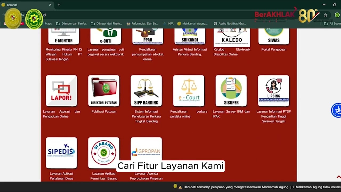Click the Portal Pengaduan description text
341x192 pixels.
point(274,49)
